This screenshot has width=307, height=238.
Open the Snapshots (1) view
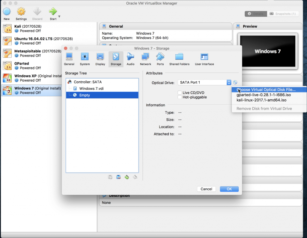coord(283,14)
